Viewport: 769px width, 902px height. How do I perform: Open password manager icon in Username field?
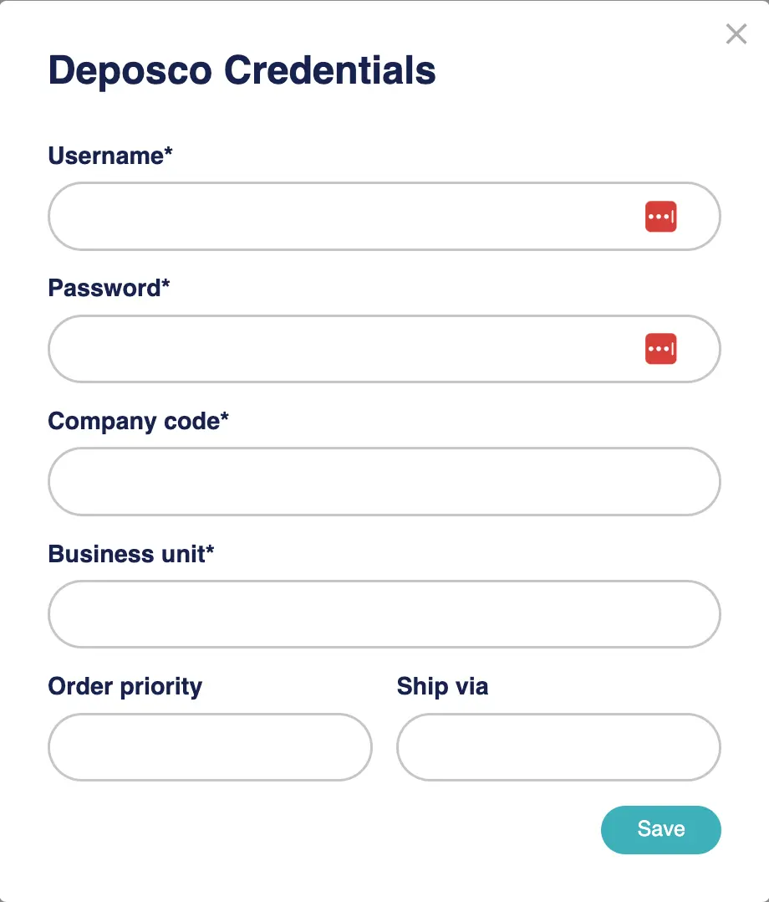pyautogui.click(x=660, y=217)
